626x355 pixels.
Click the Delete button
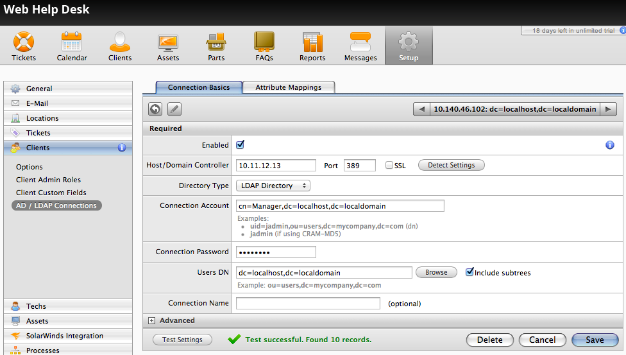(x=490, y=340)
